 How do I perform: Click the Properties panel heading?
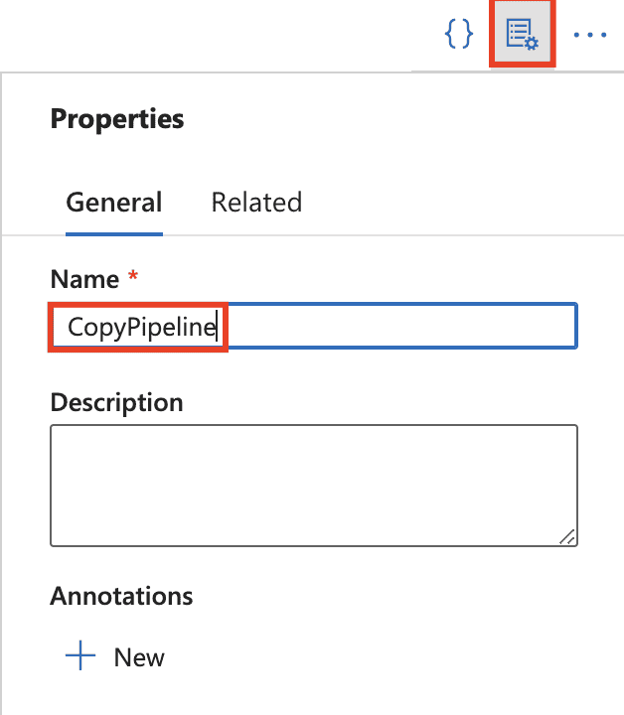[117, 119]
